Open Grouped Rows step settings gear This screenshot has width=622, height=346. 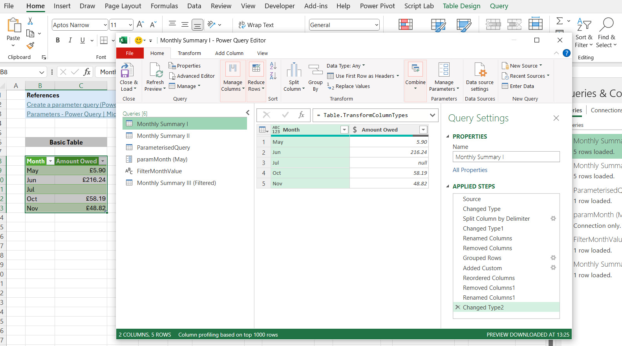553,258
